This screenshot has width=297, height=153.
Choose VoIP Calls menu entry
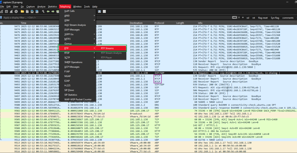77,11
